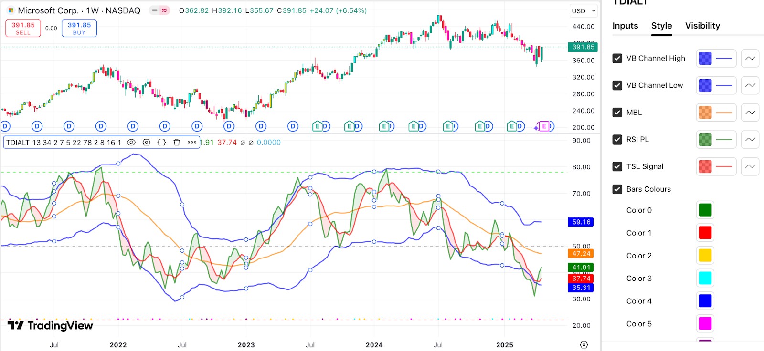Click the red 37.74 scale label
This screenshot has width=764, height=351.
coord(581,279)
